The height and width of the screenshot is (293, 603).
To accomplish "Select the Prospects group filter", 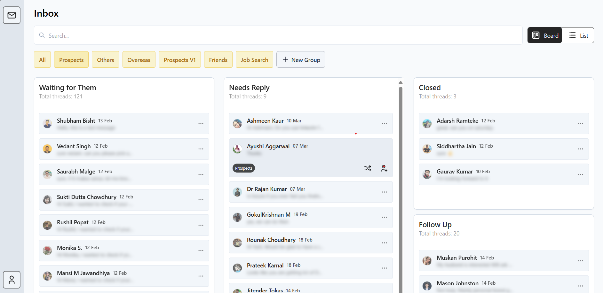I will pos(71,60).
